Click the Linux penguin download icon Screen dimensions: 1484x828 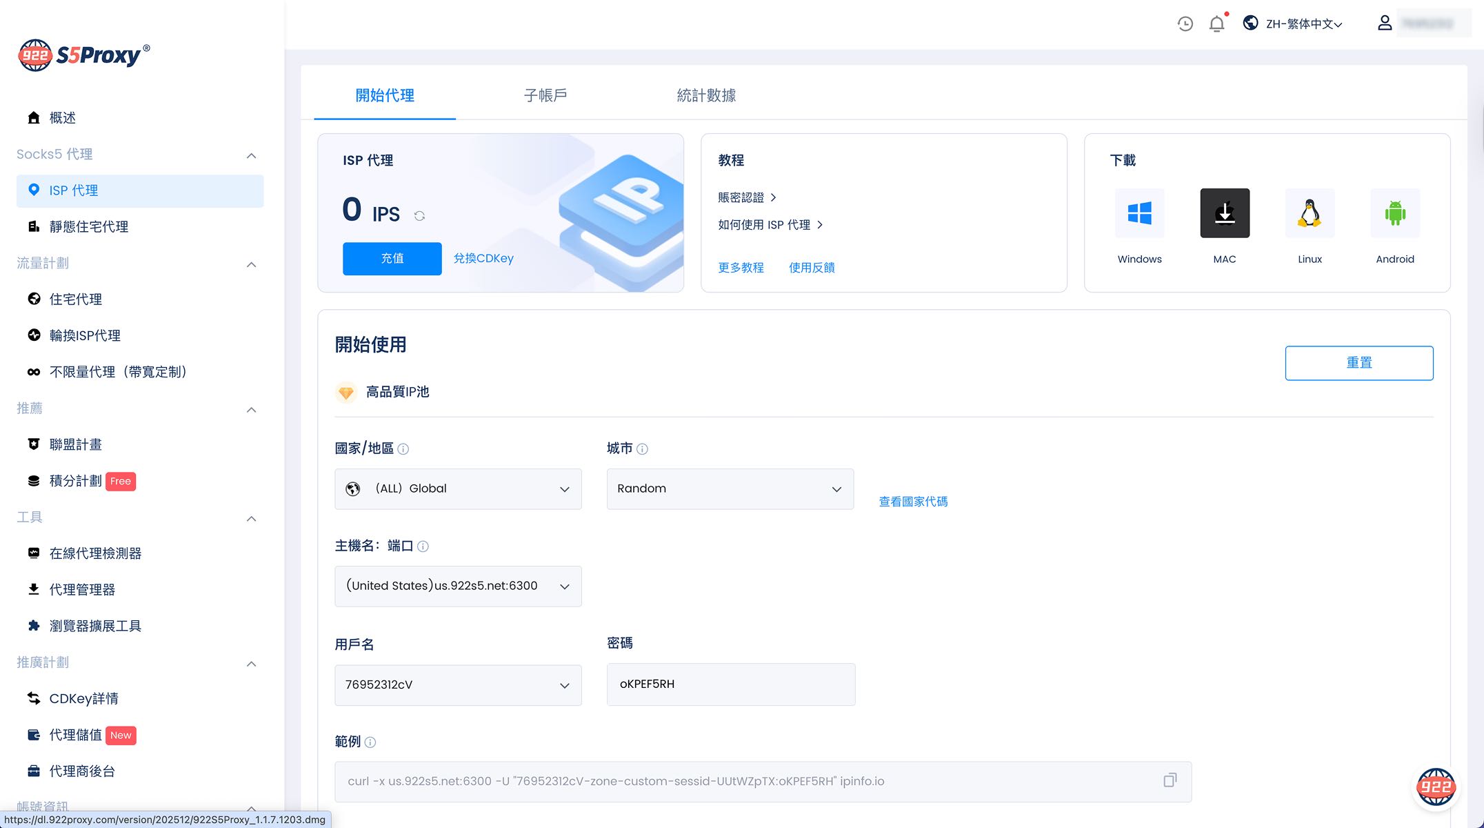coord(1310,213)
